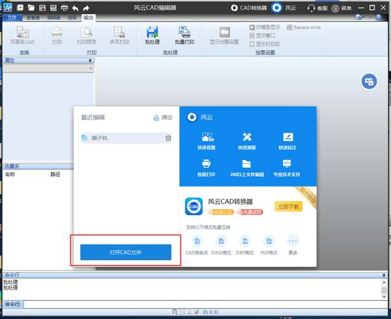
Task: Toggle the Replace white checkbox
Action: coord(289,27)
